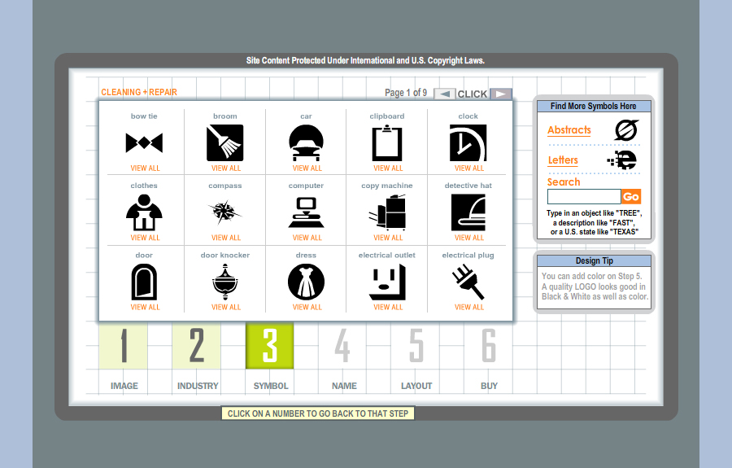Open the Abstracts symbols link
Image resolution: width=732 pixels, height=468 pixels.
coord(569,130)
